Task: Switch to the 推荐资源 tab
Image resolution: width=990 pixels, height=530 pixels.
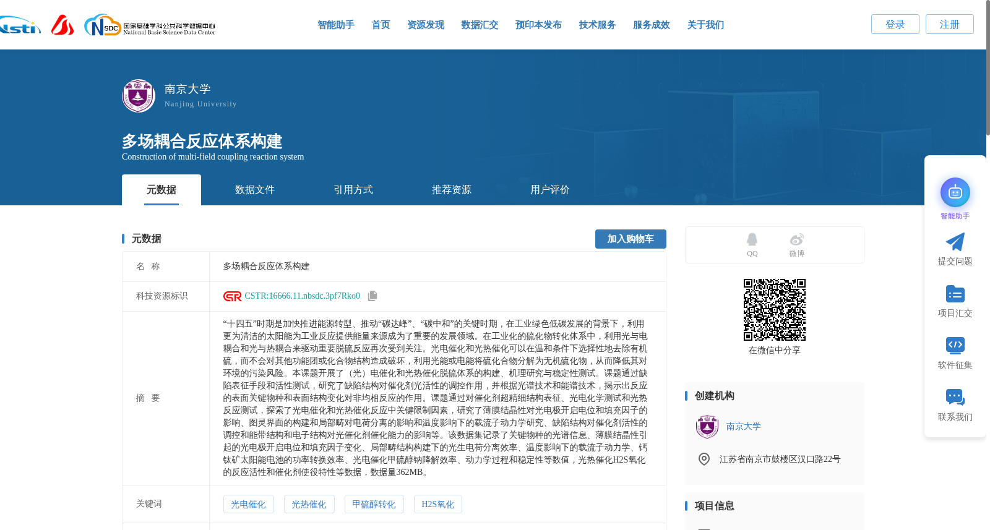Action: [452, 190]
